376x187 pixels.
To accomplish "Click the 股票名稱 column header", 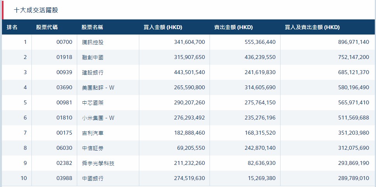I will [x=92, y=27].
